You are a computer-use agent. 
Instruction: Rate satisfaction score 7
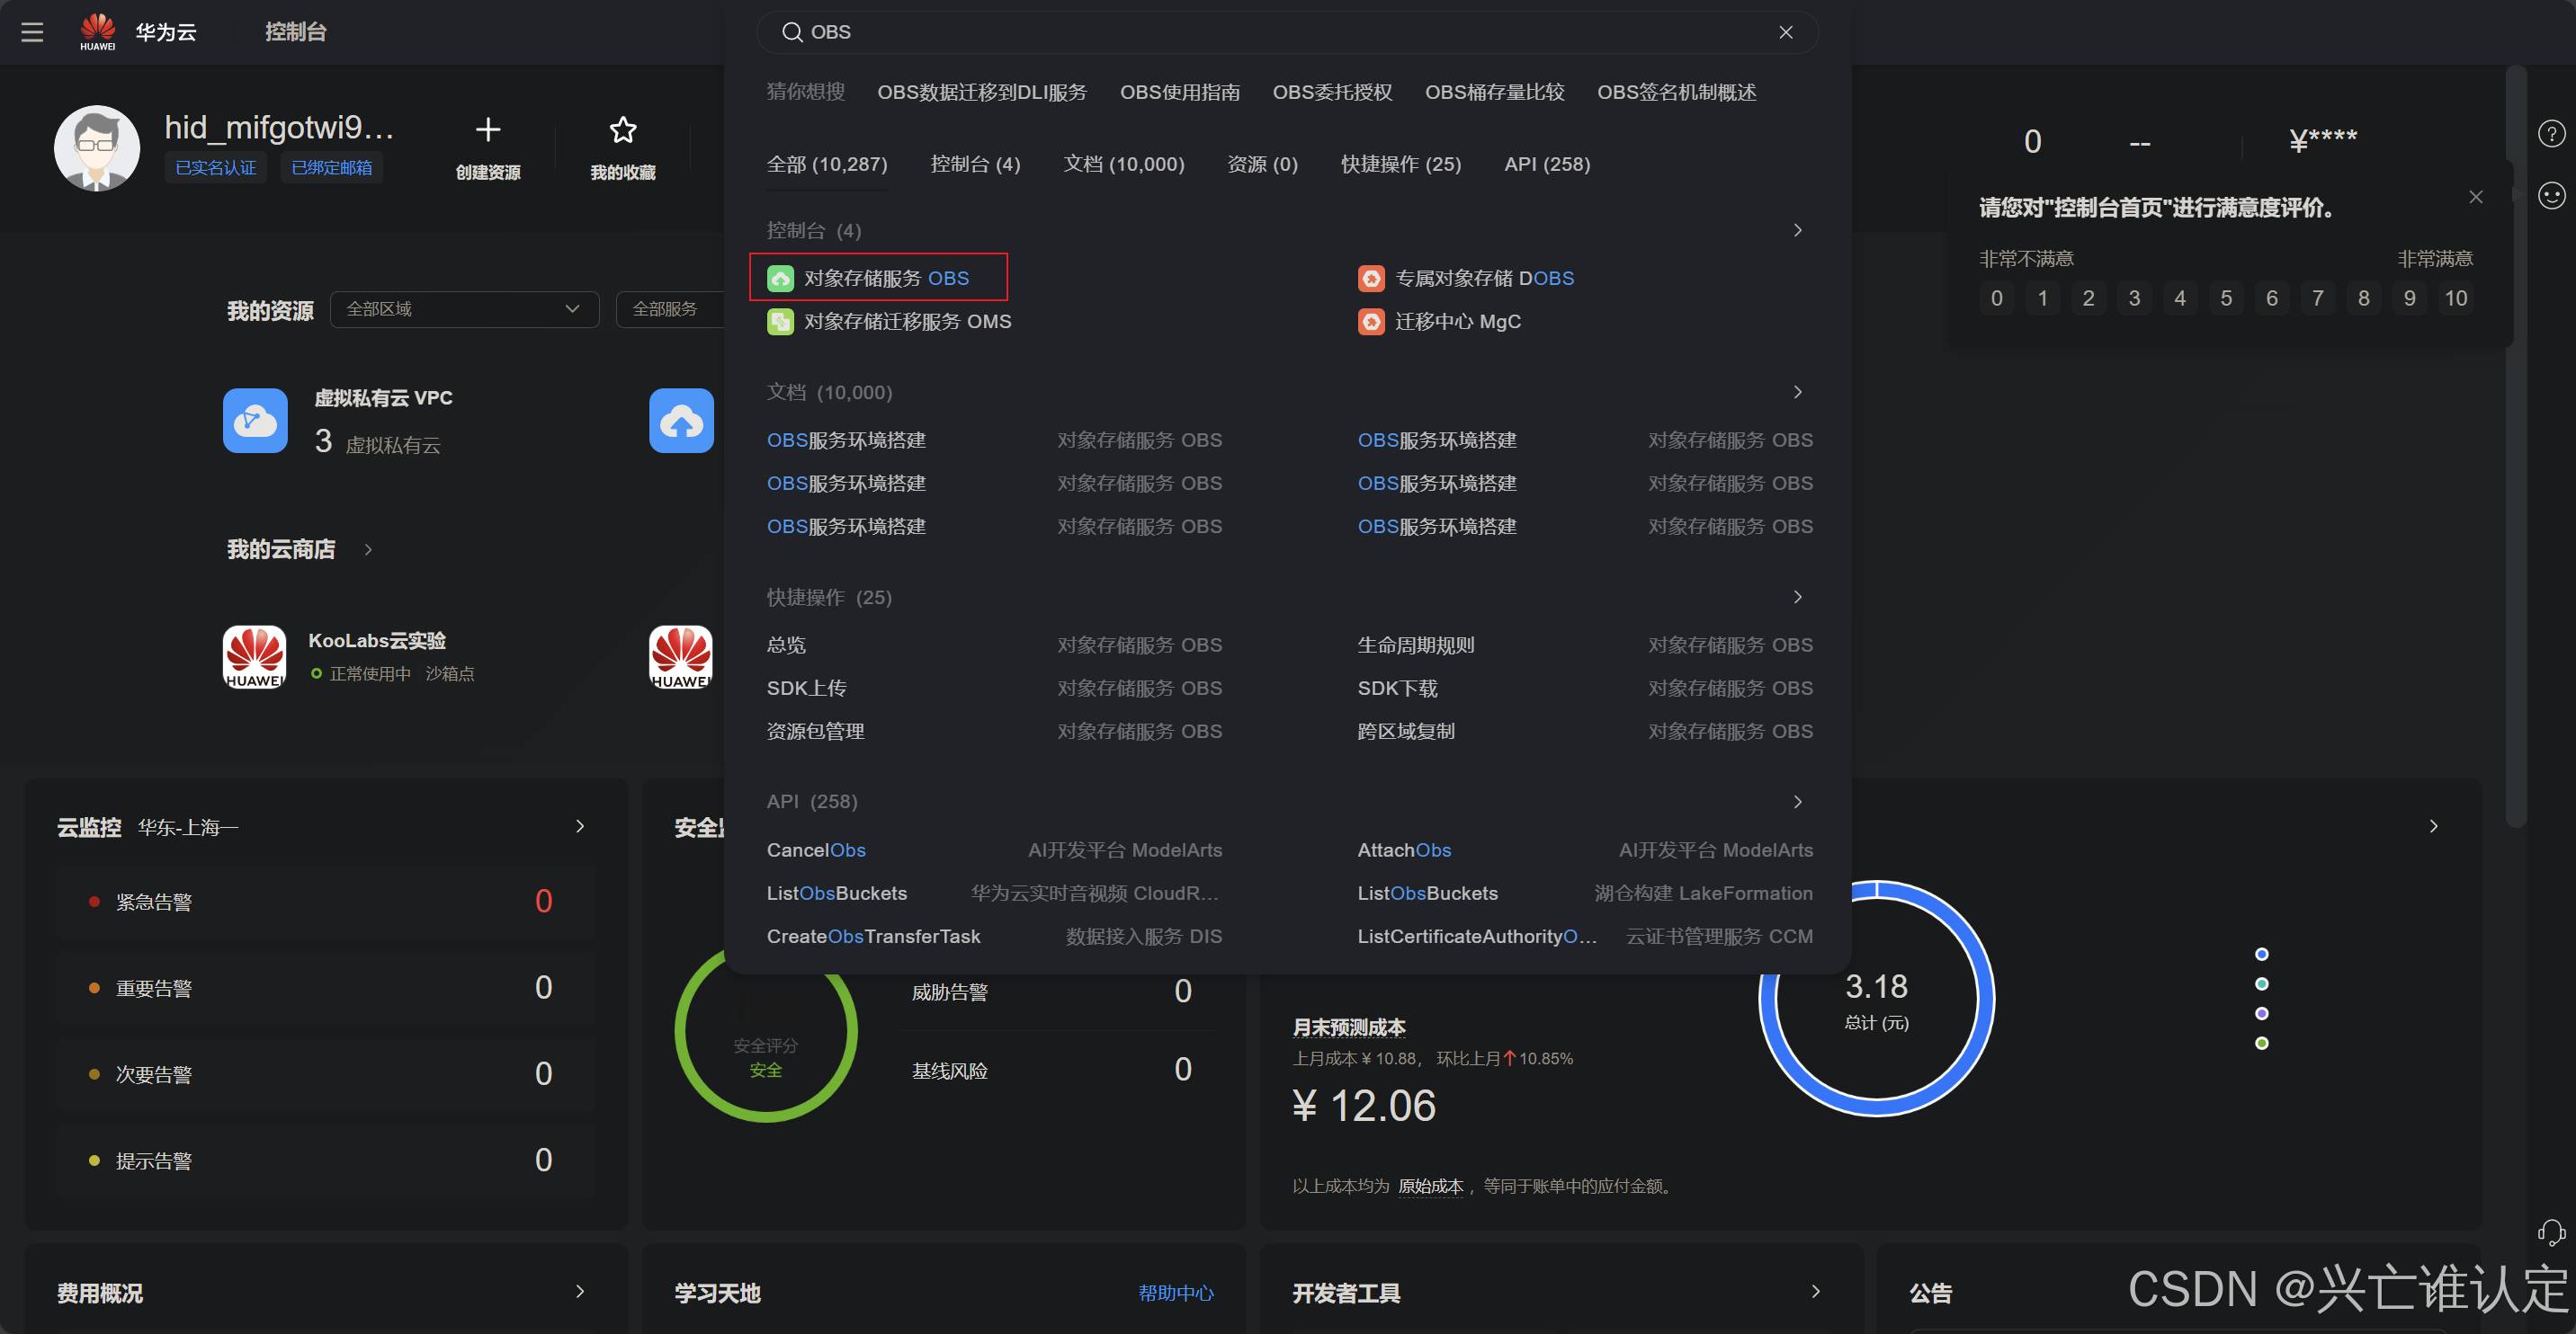coord(2318,298)
